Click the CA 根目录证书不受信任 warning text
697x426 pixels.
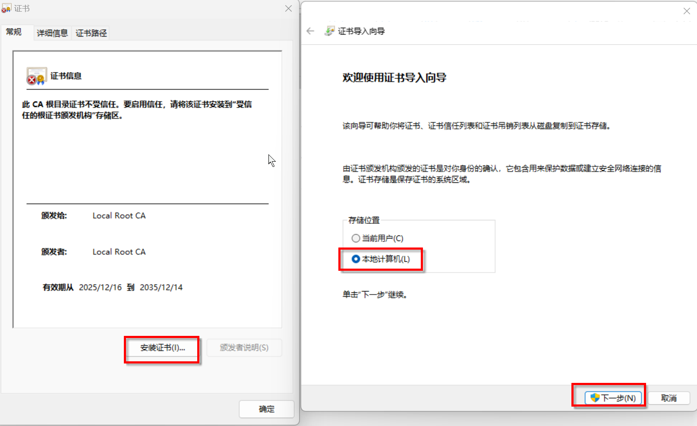click(x=137, y=110)
